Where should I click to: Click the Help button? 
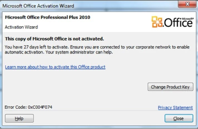click(x=19, y=118)
